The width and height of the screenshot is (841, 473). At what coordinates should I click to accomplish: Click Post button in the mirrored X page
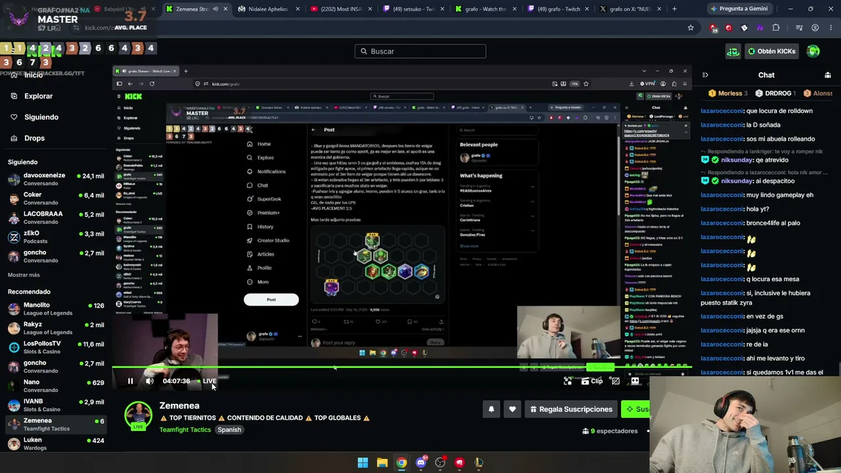click(x=271, y=300)
